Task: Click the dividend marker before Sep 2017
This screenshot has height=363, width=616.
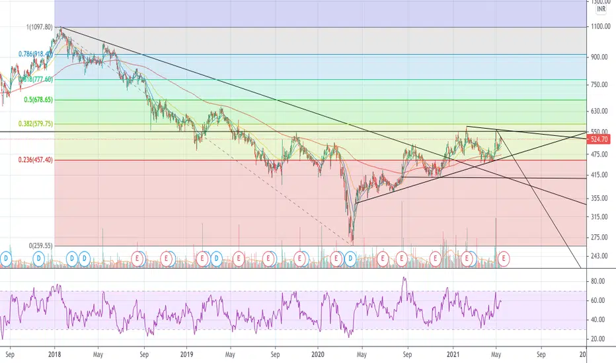Action: tap(5, 259)
